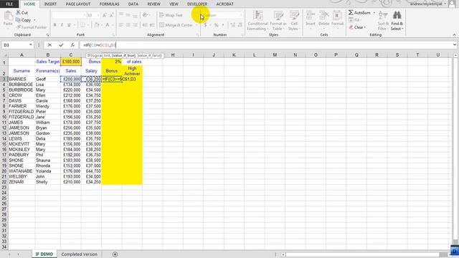Click Top Align icon
Image resolution: width=459 pixels, height=258 pixels.
click(x=121, y=15)
